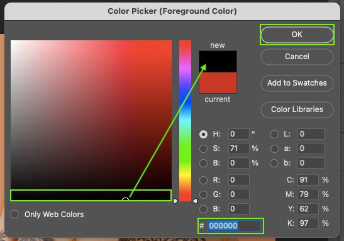The height and width of the screenshot is (241, 344).
Task: Select the G green radio button
Action: coord(203,194)
